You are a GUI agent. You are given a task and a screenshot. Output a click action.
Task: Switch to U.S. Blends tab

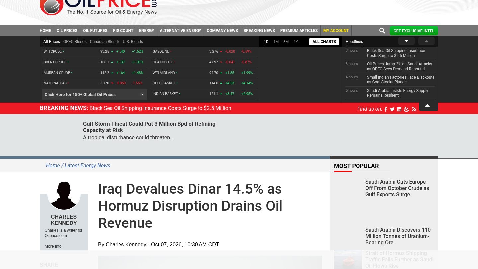coord(133,42)
